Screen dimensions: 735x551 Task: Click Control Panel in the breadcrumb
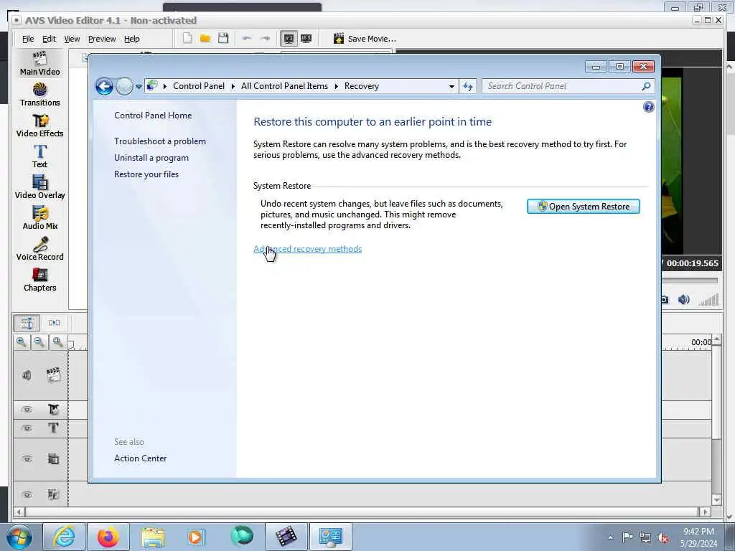pyautogui.click(x=199, y=86)
